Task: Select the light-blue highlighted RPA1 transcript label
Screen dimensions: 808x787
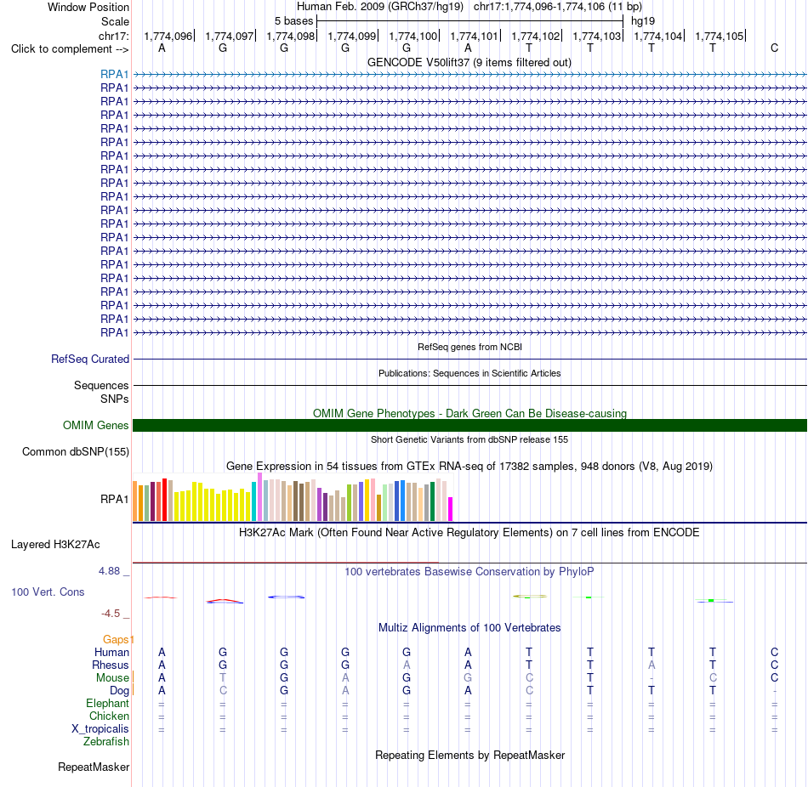Action: pos(115,74)
